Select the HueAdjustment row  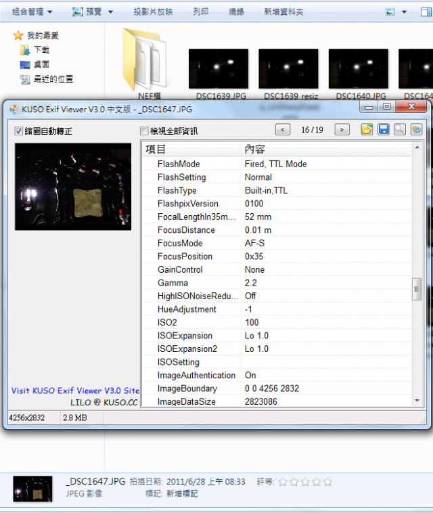click(277, 309)
